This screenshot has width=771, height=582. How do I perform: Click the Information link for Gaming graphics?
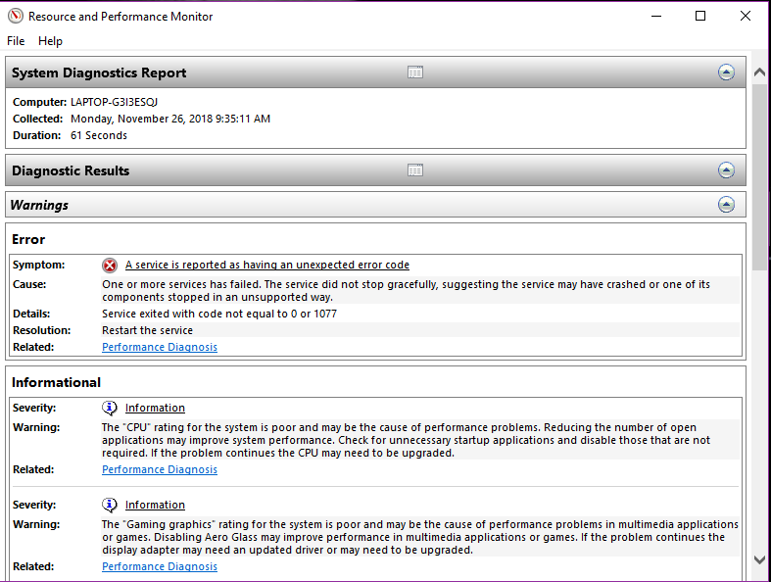pos(155,505)
